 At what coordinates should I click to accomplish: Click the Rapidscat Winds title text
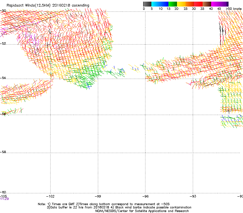[48, 6]
